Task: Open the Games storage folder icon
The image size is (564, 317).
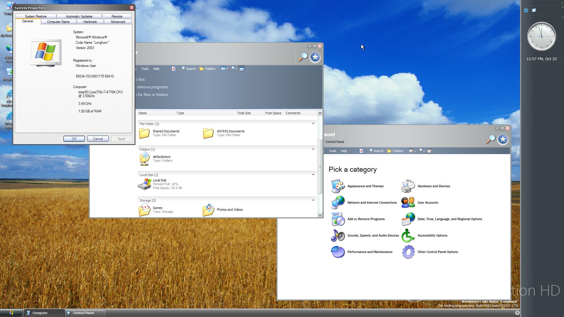Action: (145, 210)
